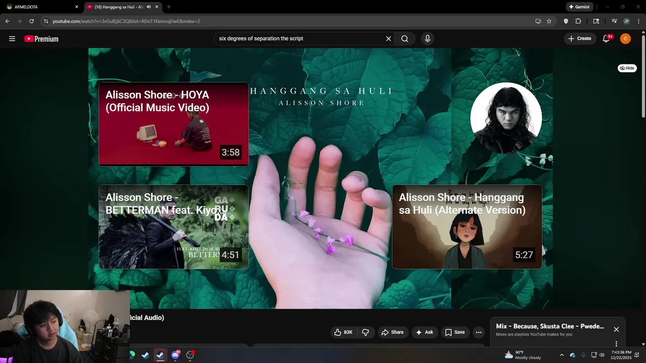This screenshot has width=646, height=363.
Task: Open the OneDrive cloud tray icon
Action: coord(573,355)
